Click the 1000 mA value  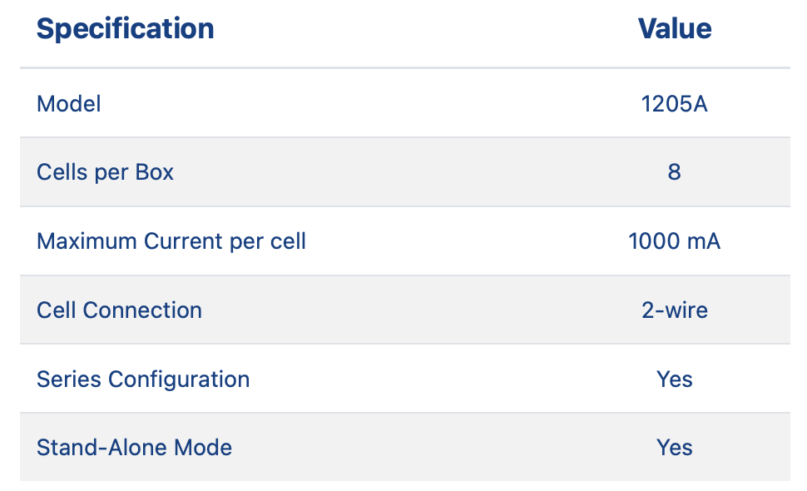click(674, 241)
